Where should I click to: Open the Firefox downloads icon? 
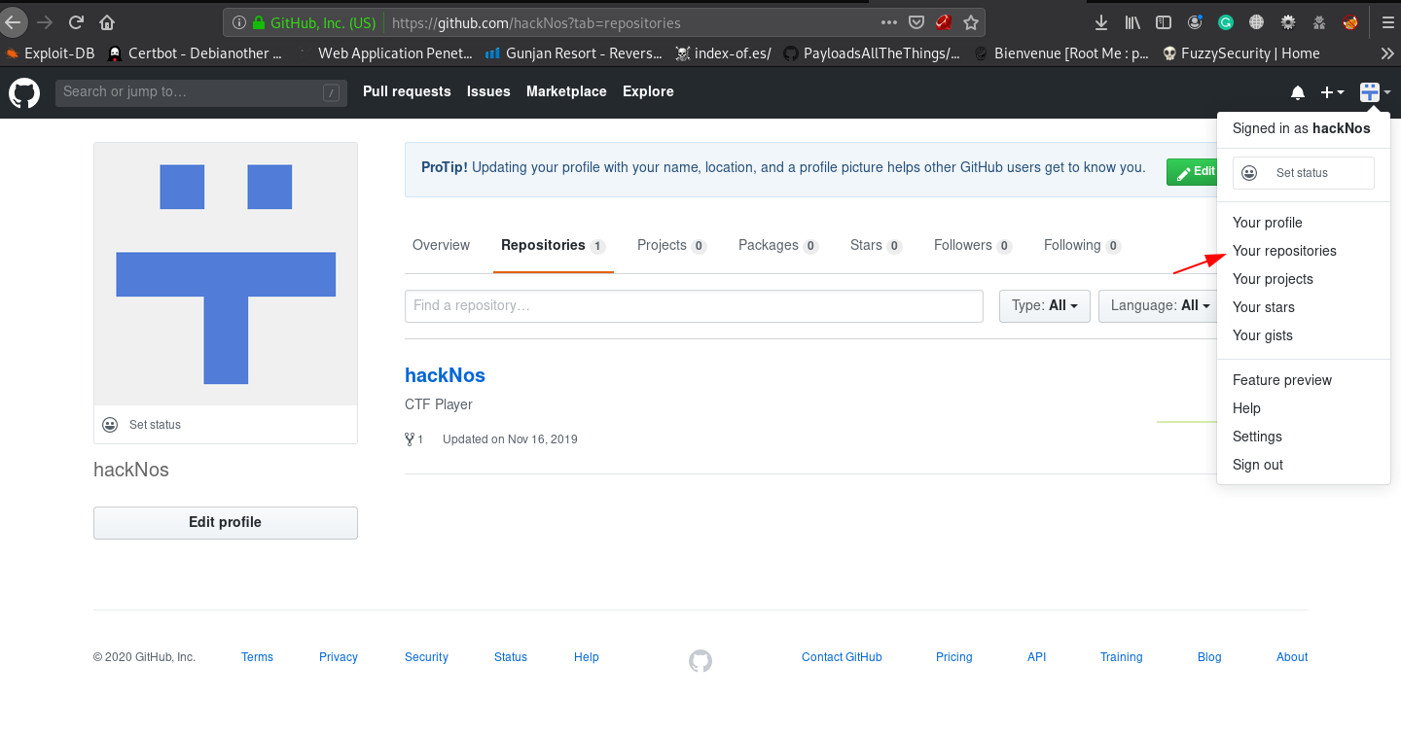[x=1100, y=21]
